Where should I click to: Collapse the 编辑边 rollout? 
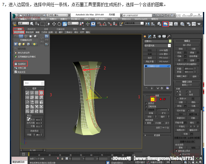187,41
